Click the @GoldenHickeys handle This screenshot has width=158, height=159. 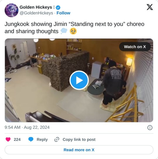pyautogui.click(x=36, y=13)
